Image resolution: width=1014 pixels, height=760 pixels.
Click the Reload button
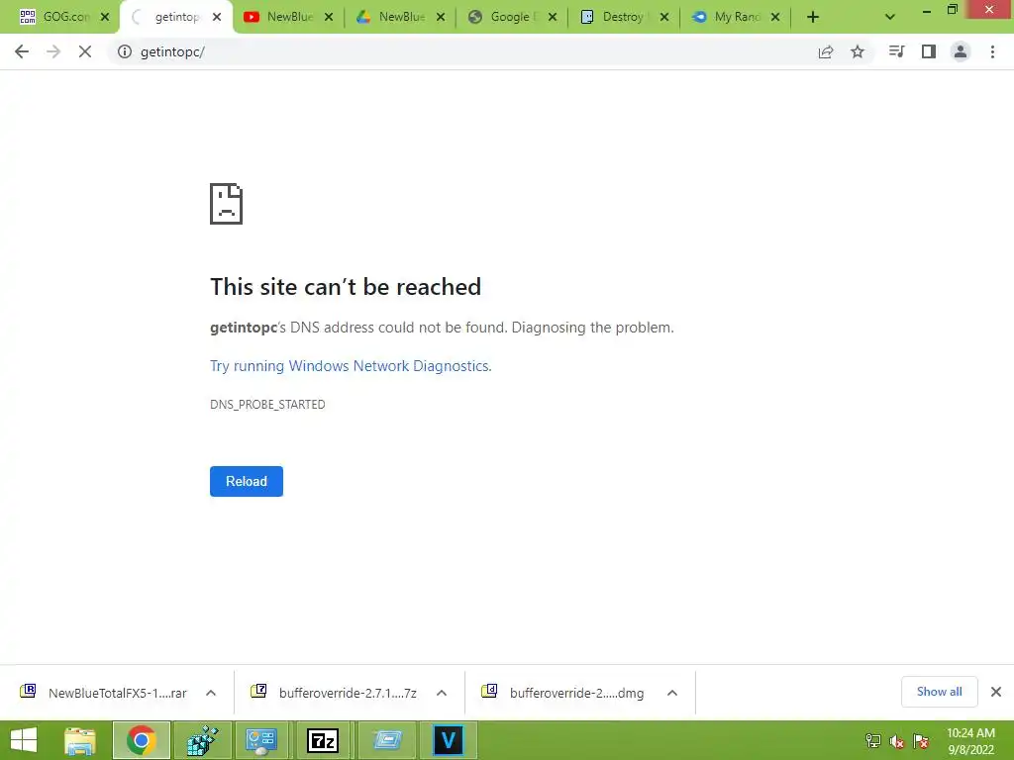(247, 482)
